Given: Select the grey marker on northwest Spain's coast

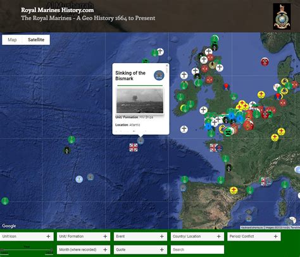Looking at the screenshot, I should (x=183, y=188).
